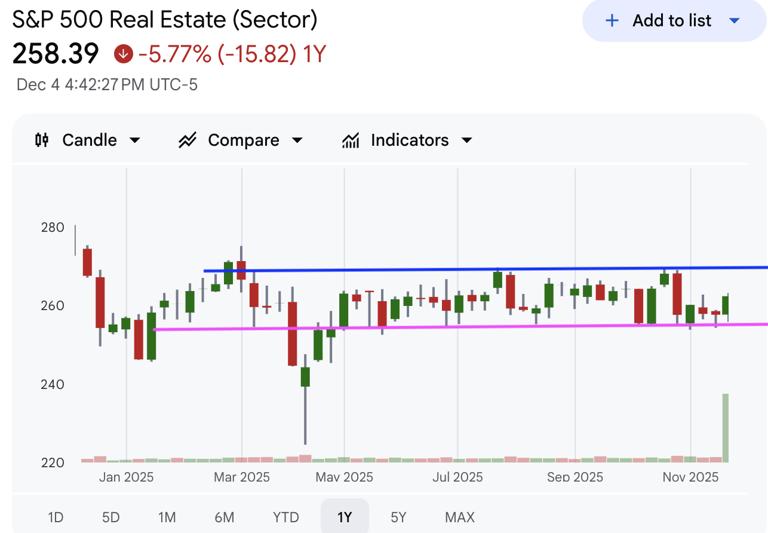This screenshot has width=768, height=533.
Task: Click the tall green volume bar
Action: (x=726, y=427)
